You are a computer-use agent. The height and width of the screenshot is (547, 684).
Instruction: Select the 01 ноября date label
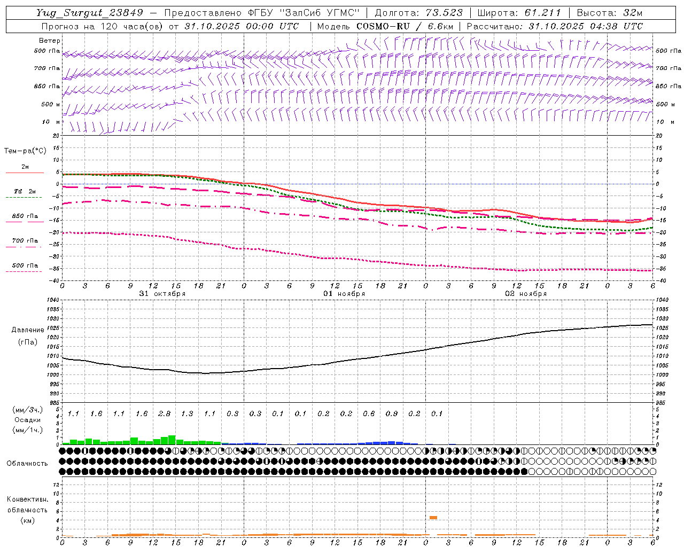pyautogui.click(x=344, y=294)
